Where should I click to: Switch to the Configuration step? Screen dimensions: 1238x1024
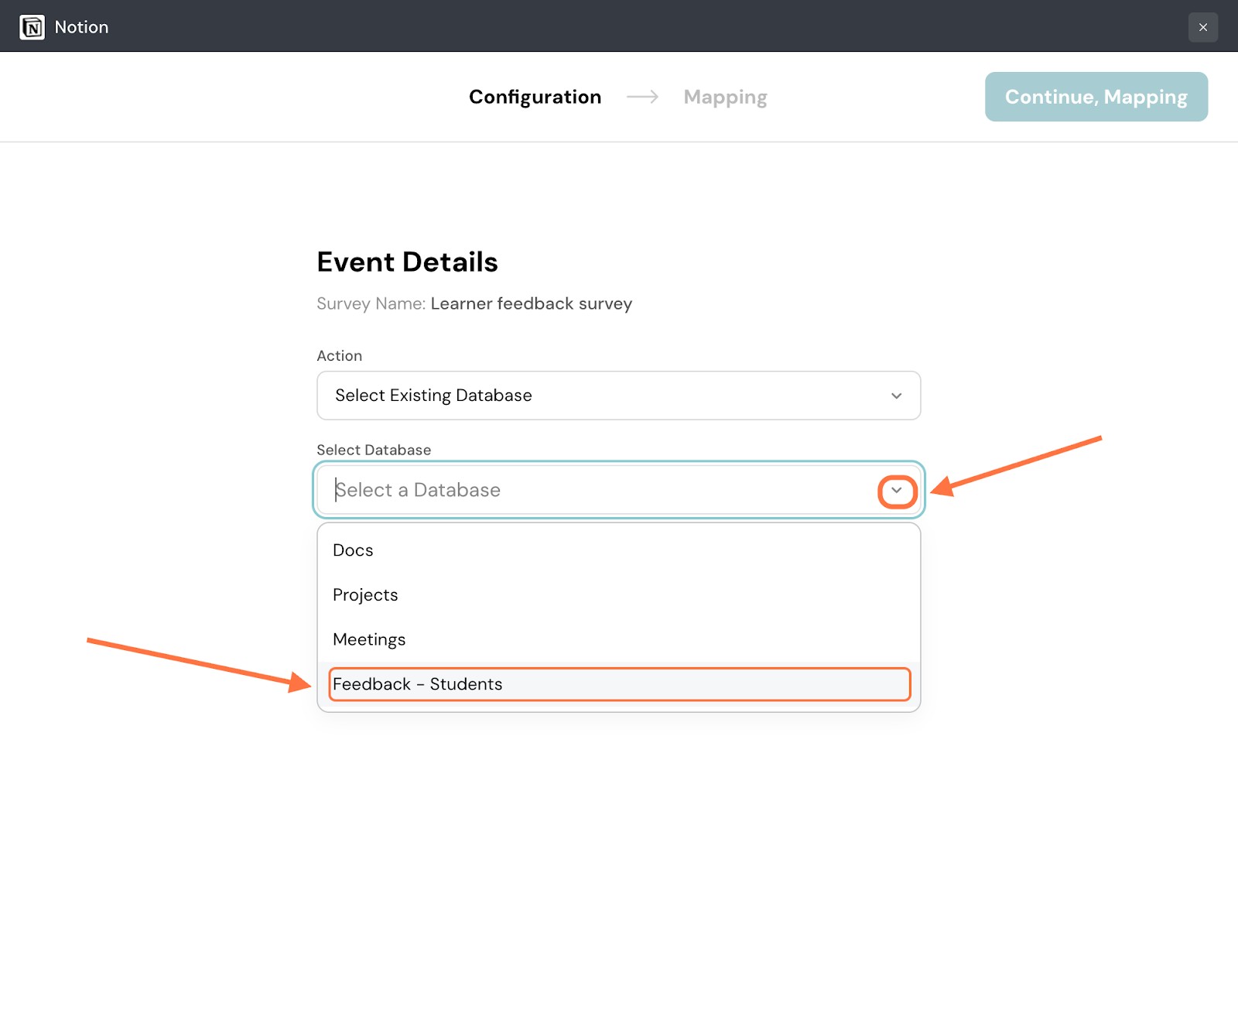[x=535, y=97]
